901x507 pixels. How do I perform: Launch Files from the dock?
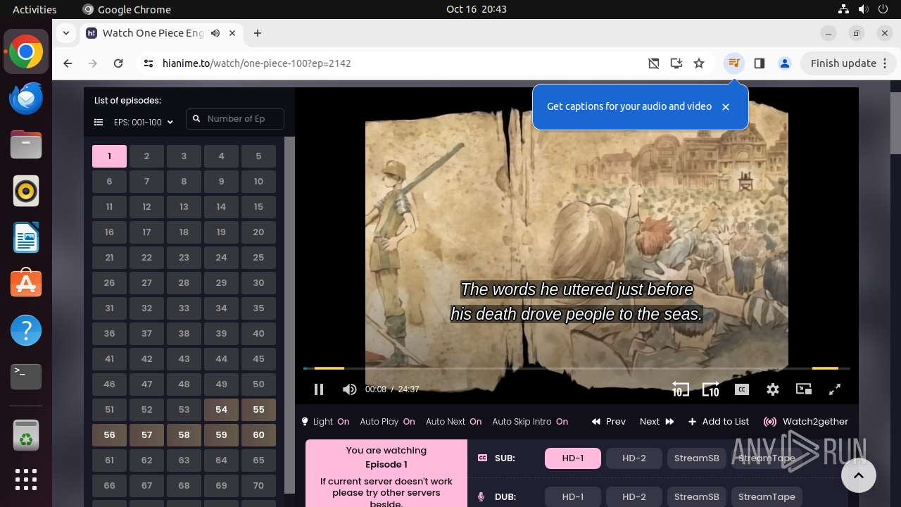(x=26, y=144)
